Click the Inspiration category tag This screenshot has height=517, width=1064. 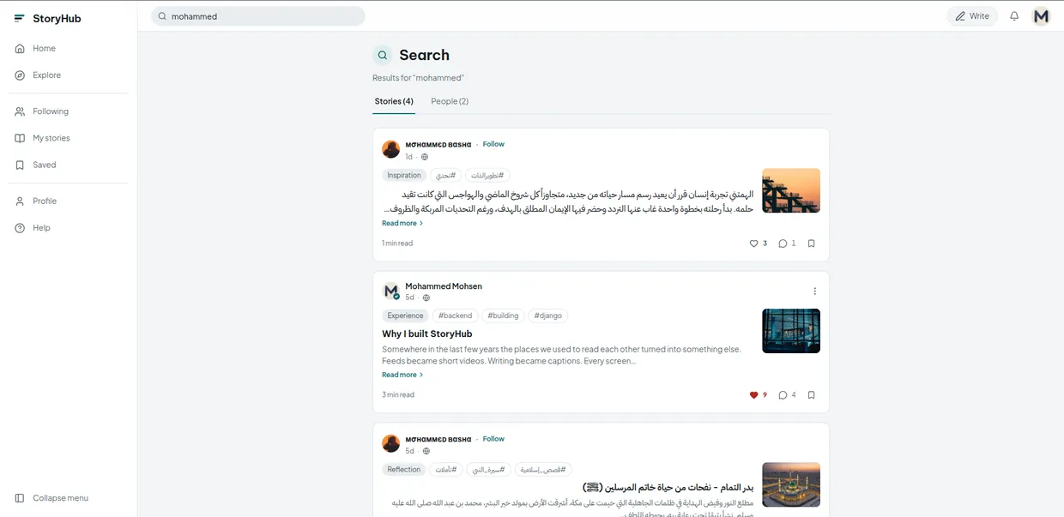click(404, 176)
